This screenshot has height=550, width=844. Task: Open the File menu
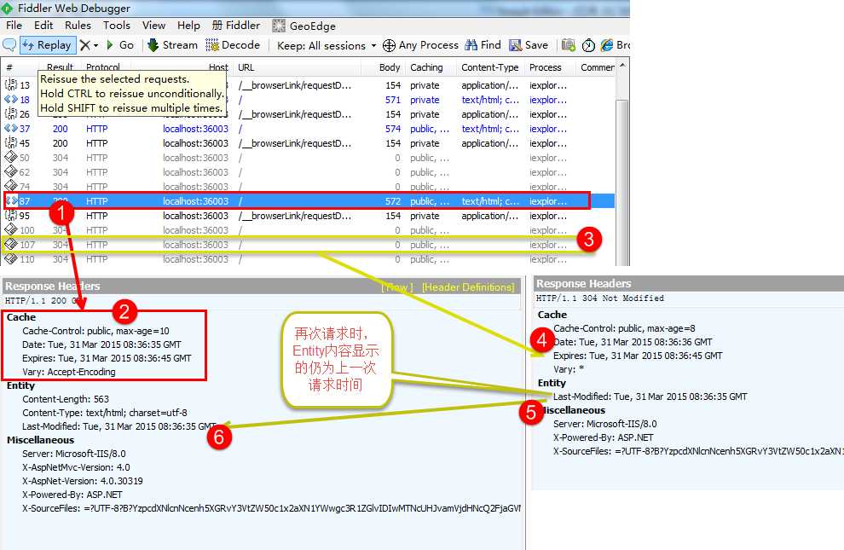pos(14,26)
